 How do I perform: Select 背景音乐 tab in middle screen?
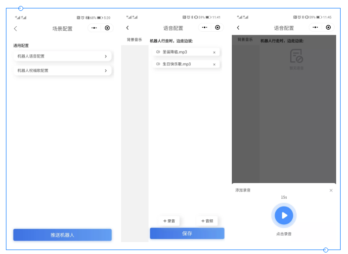(x=134, y=40)
